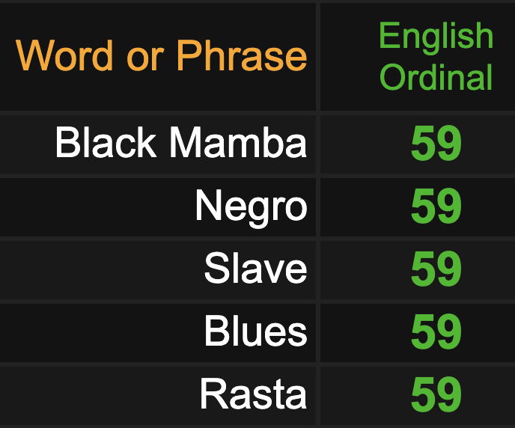Select the Negro word cell
This screenshot has height=428, width=515.
pos(158,207)
